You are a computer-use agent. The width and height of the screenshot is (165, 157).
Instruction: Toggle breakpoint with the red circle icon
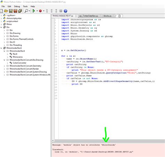[40, 11]
